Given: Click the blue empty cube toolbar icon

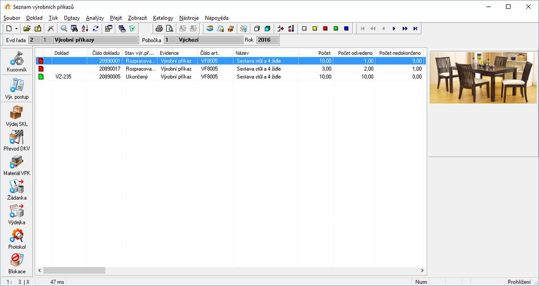Looking at the screenshot, I should pos(257,28).
